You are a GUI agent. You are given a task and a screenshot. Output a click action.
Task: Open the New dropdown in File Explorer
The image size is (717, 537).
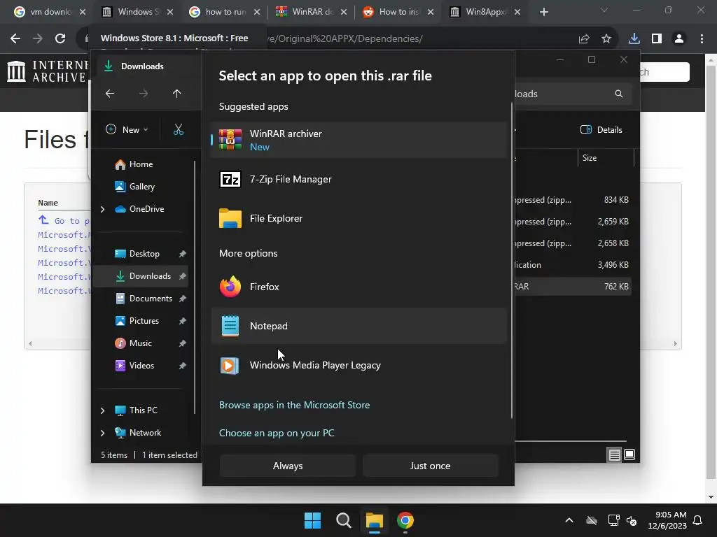[127, 129]
